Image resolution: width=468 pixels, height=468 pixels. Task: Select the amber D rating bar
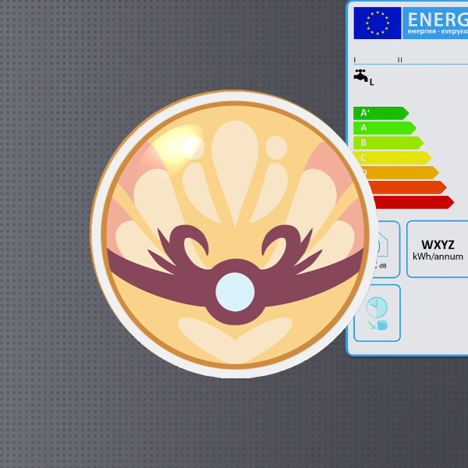coord(399,172)
